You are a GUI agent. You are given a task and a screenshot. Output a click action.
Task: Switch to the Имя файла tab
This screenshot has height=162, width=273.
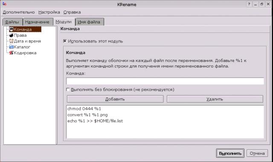[90, 22]
